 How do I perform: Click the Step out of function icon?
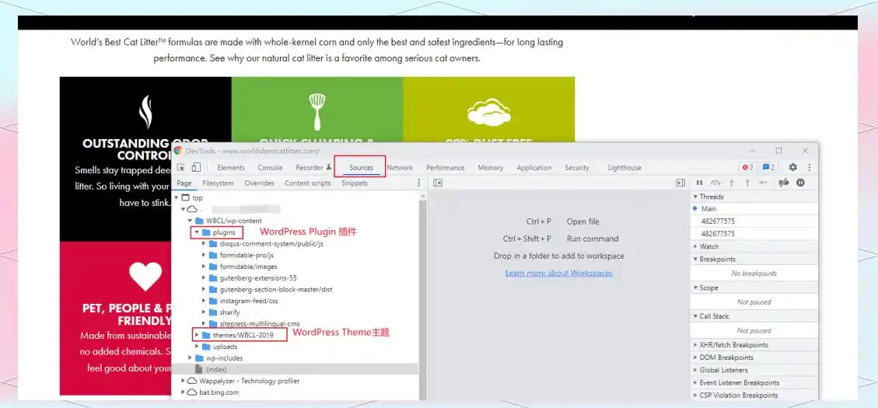click(x=747, y=183)
